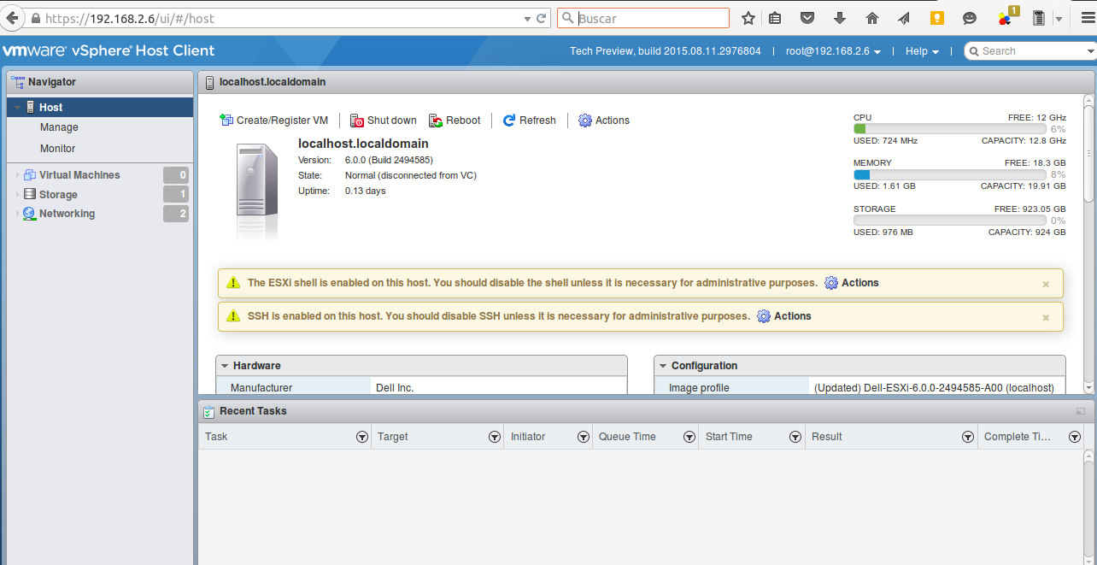
Task: Click the paper plane send icon
Action: 905,18
